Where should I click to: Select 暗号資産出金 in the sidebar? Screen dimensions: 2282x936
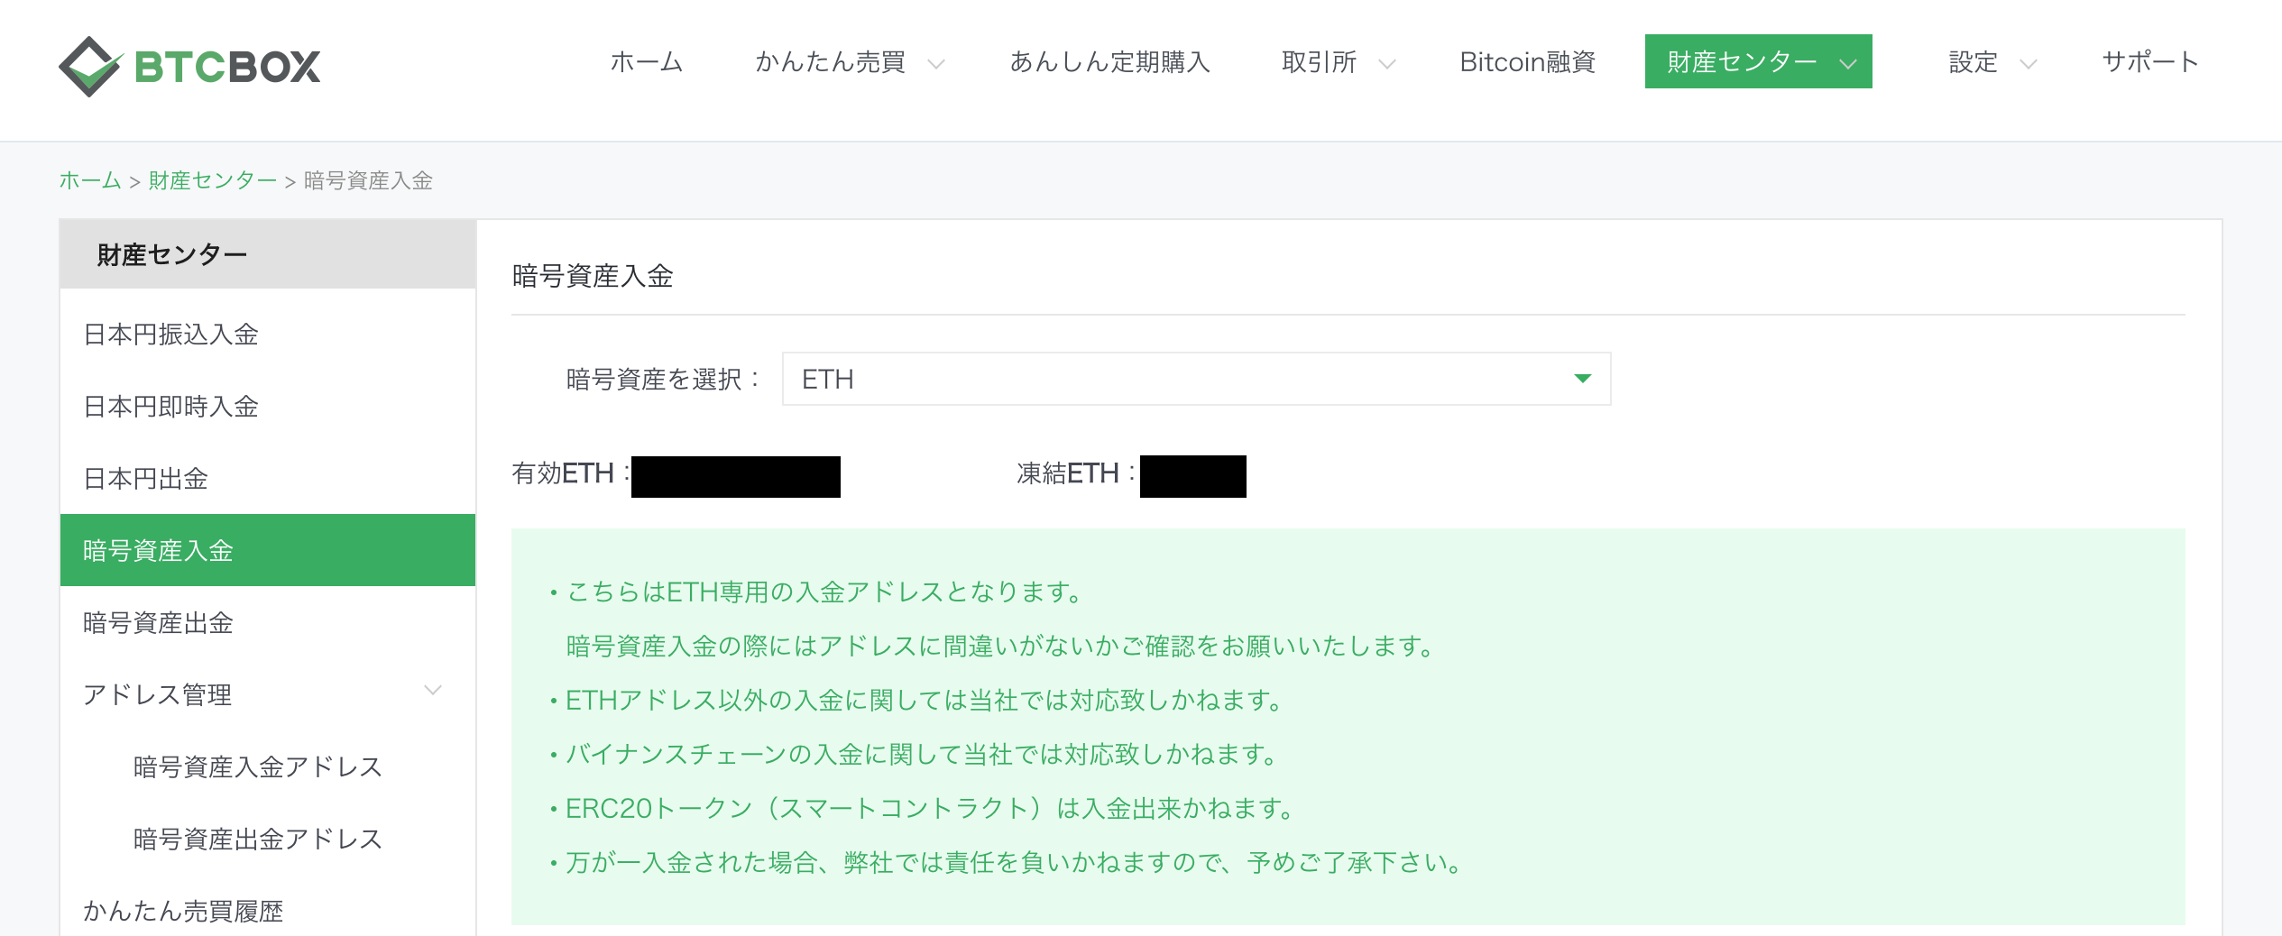click(268, 623)
